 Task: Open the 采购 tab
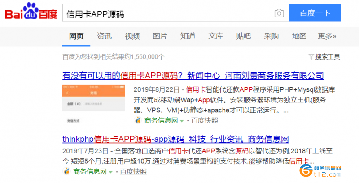271,36
